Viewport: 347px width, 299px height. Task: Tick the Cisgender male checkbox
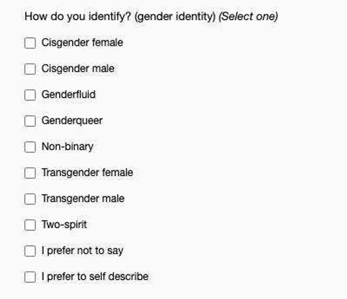pyautogui.click(x=30, y=69)
